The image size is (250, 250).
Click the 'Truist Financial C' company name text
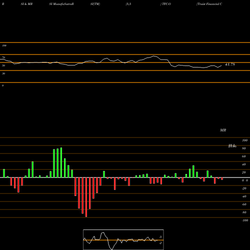click(x=209, y=4)
